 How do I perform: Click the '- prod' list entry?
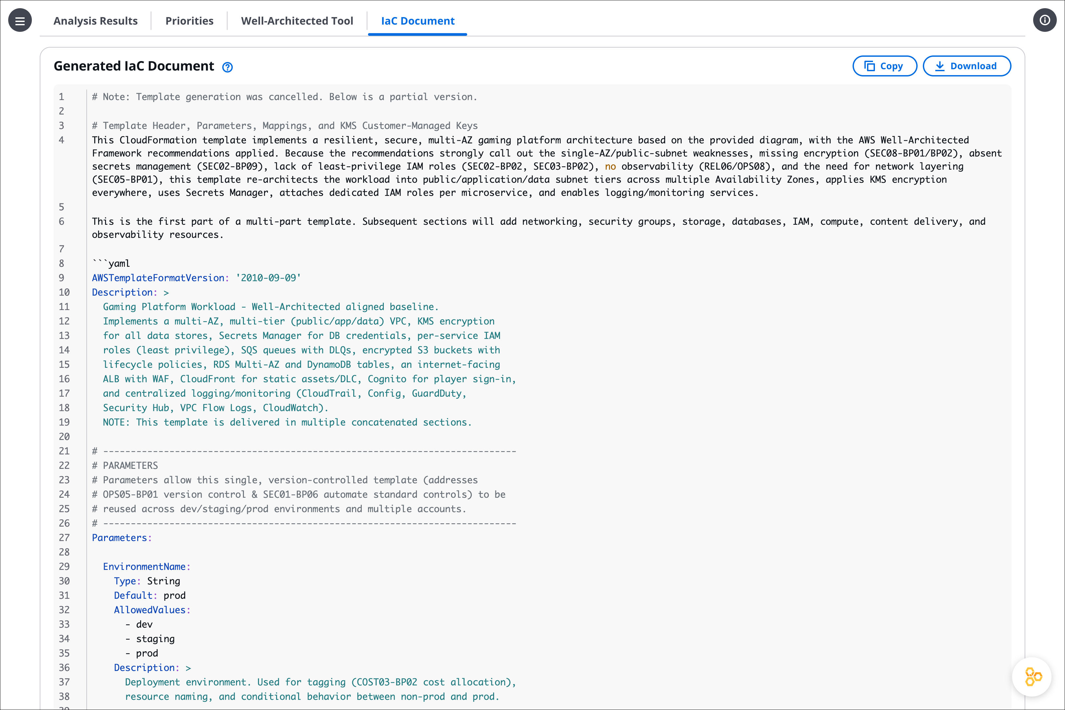(x=142, y=653)
